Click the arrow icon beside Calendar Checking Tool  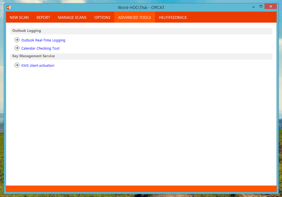pos(17,48)
